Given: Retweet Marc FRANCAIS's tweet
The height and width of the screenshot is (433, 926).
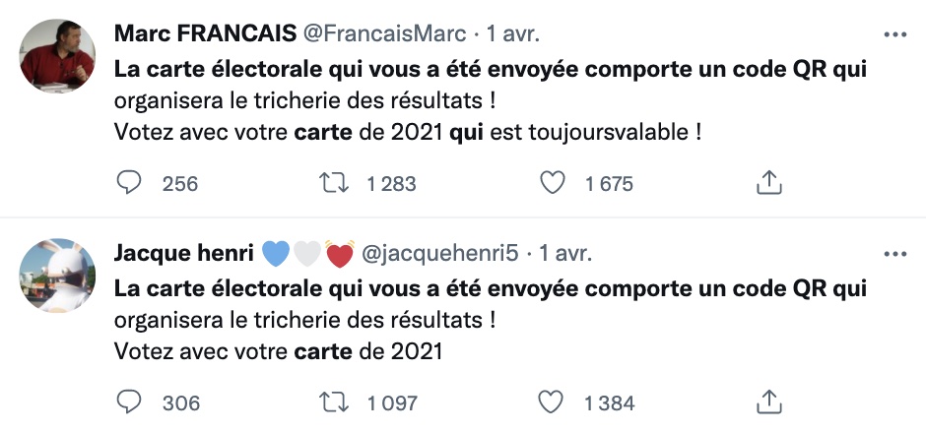Looking at the screenshot, I should (329, 183).
